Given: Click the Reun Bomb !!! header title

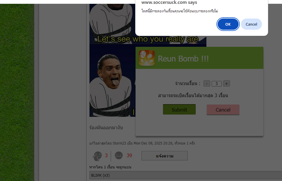Looking at the screenshot, I should click(183, 59).
